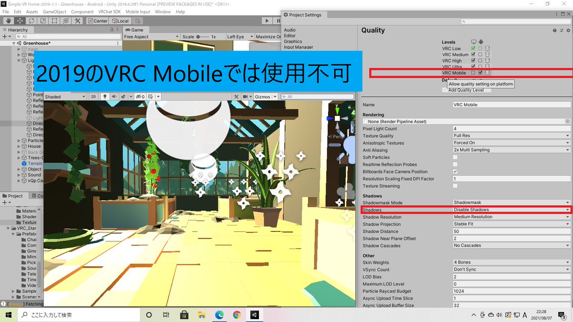Select the Rotate tool
The height and width of the screenshot is (322, 573).
pos(32,21)
